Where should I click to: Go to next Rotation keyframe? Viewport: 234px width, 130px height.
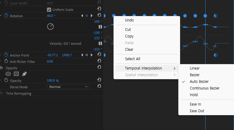[92, 16]
